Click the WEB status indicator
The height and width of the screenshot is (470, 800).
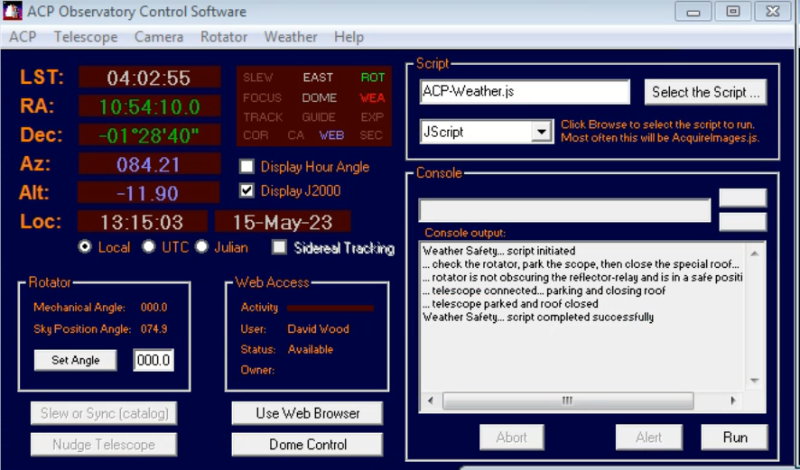click(331, 135)
